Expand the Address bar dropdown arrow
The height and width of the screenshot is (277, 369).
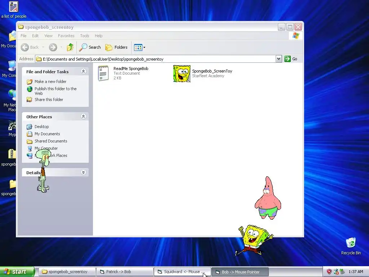[x=279, y=59]
